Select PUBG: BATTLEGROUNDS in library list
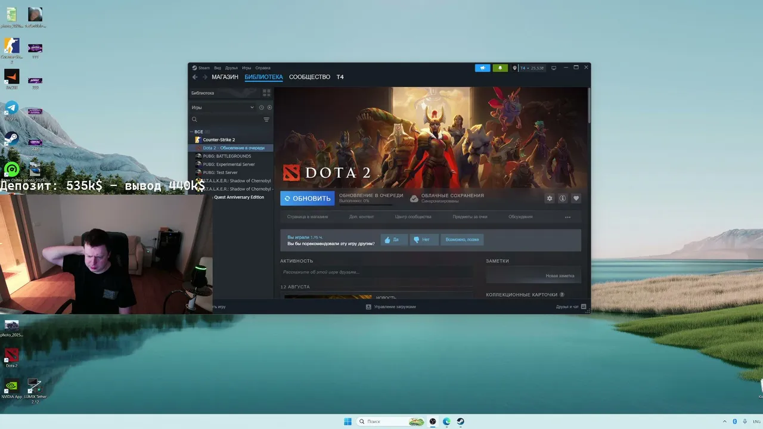Image resolution: width=763 pixels, height=429 pixels. (231, 156)
